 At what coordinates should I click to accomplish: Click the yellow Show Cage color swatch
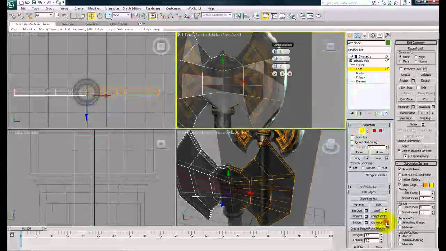431,185
